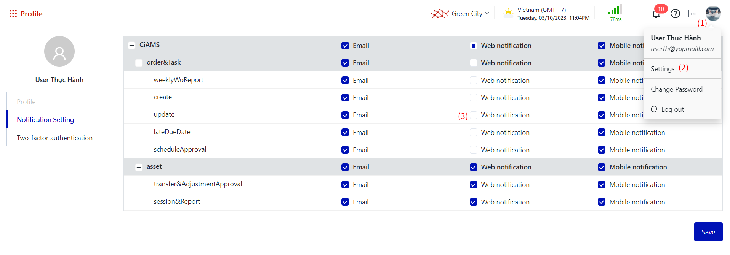Click the weather sun icon
Viewport: 730px width, 255px height.
(508, 14)
